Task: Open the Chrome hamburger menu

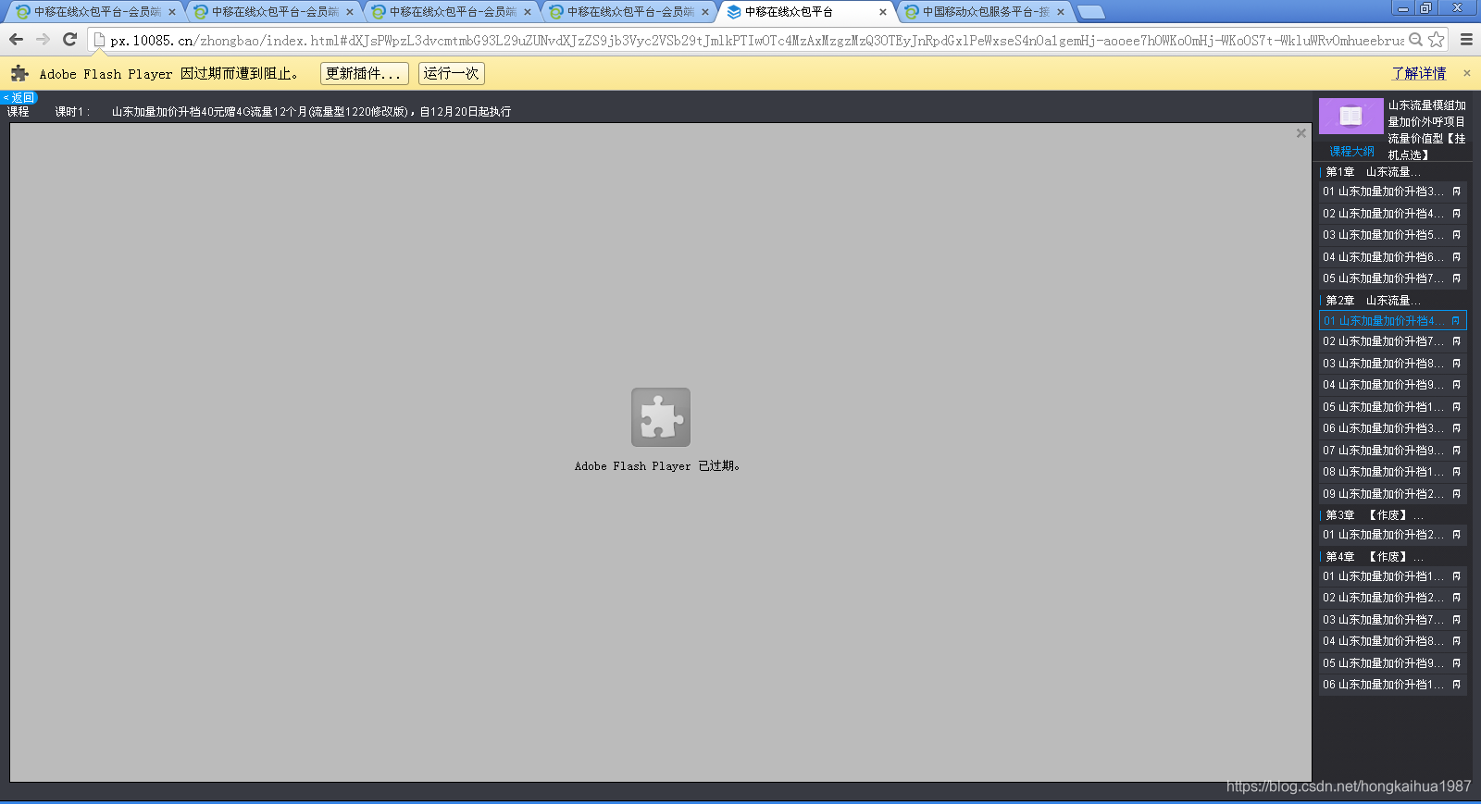Action: [x=1466, y=40]
